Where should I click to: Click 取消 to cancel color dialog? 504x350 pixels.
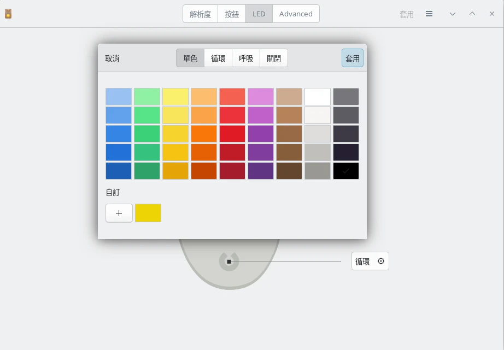[x=112, y=58]
